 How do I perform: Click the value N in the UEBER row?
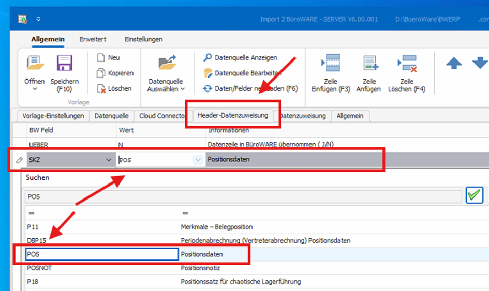point(121,145)
